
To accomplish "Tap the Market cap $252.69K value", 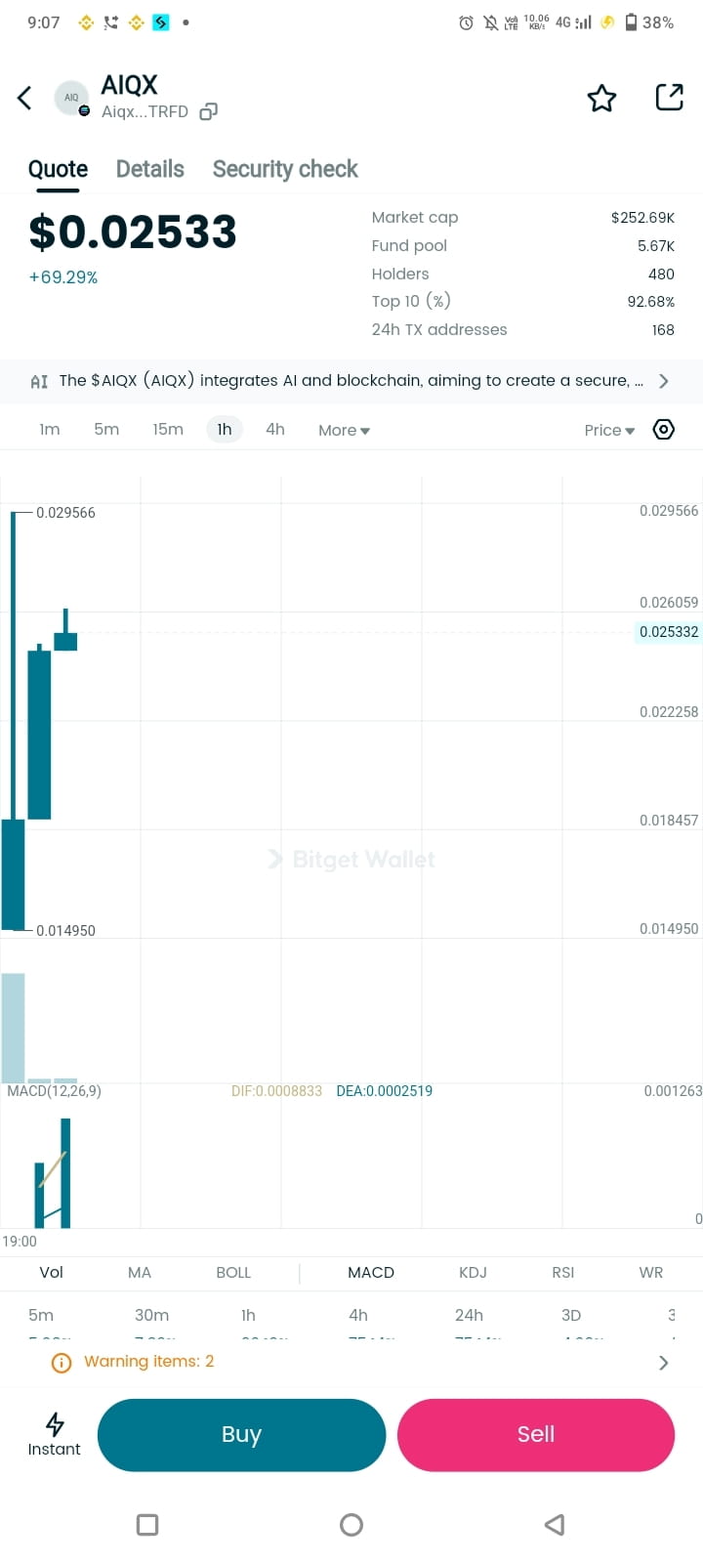I will [642, 218].
